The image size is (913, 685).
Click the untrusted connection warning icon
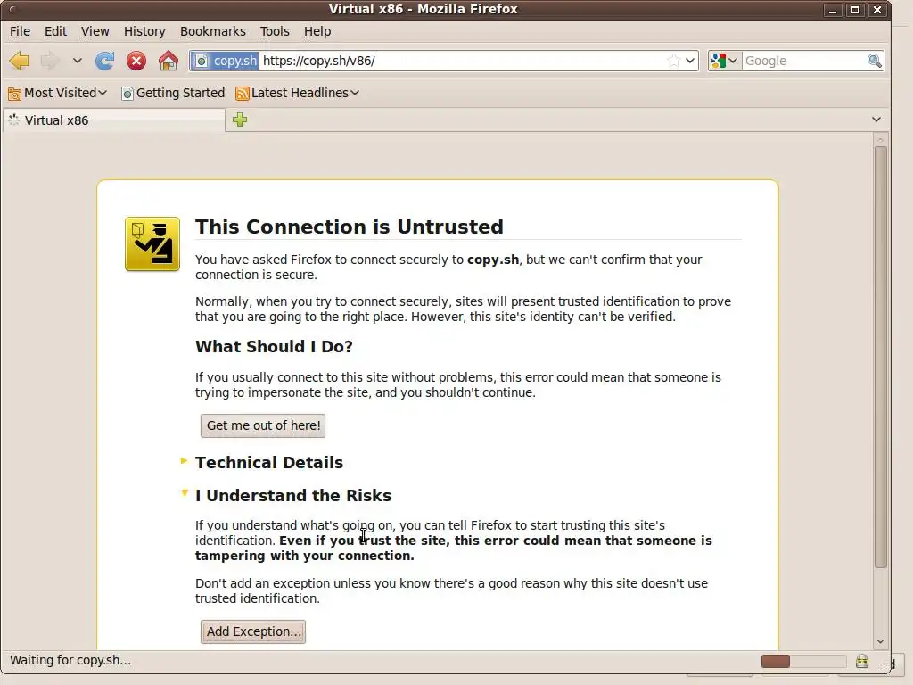(152, 244)
